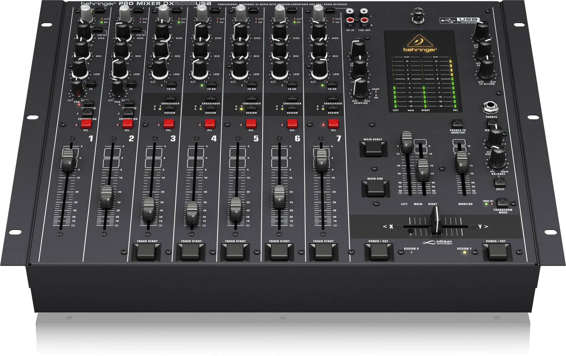566x356 pixels.
Task: Grab the channel 2 volume fader cap
Action: click(107, 197)
